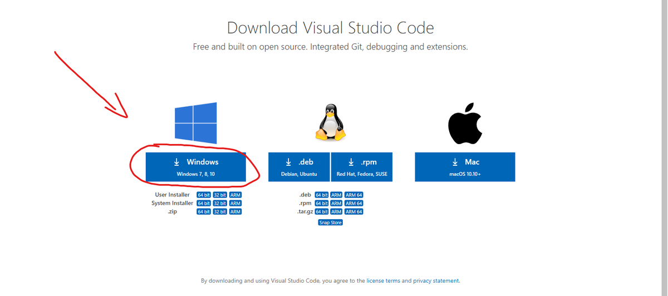Click the Windows logo icon
The height and width of the screenshot is (296, 668).
pos(195,123)
